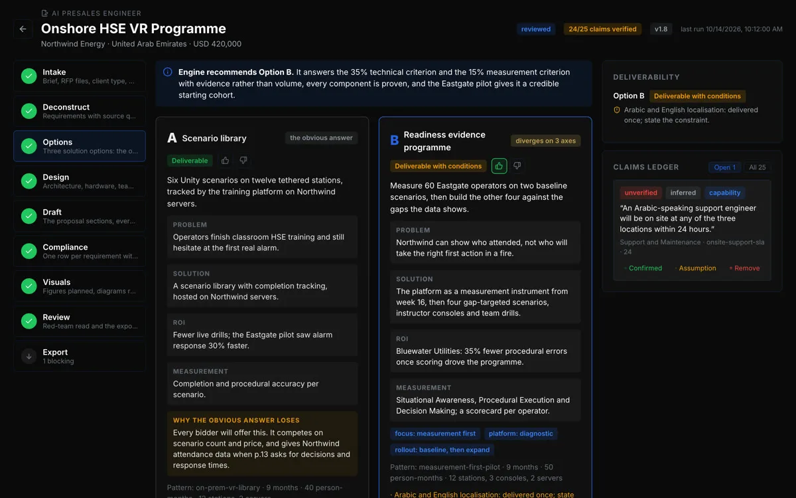Mark the claim as Confirmed
Image resolution: width=796 pixels, height=498 pixels.
click(x=643, y=268)
